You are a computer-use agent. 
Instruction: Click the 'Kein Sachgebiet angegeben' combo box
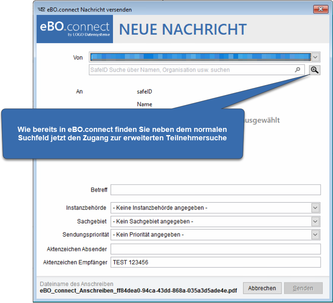215,221
